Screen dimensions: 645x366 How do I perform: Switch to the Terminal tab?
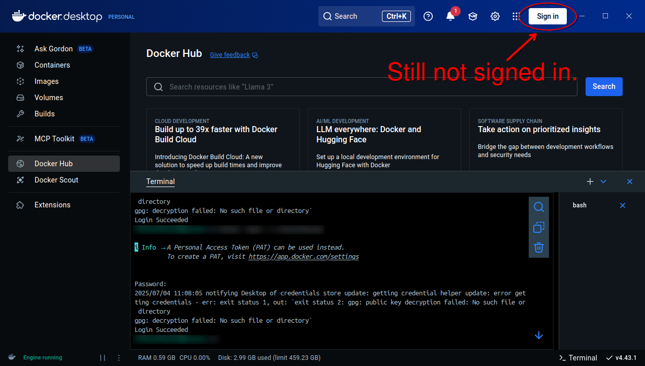[x=160, y=181]
